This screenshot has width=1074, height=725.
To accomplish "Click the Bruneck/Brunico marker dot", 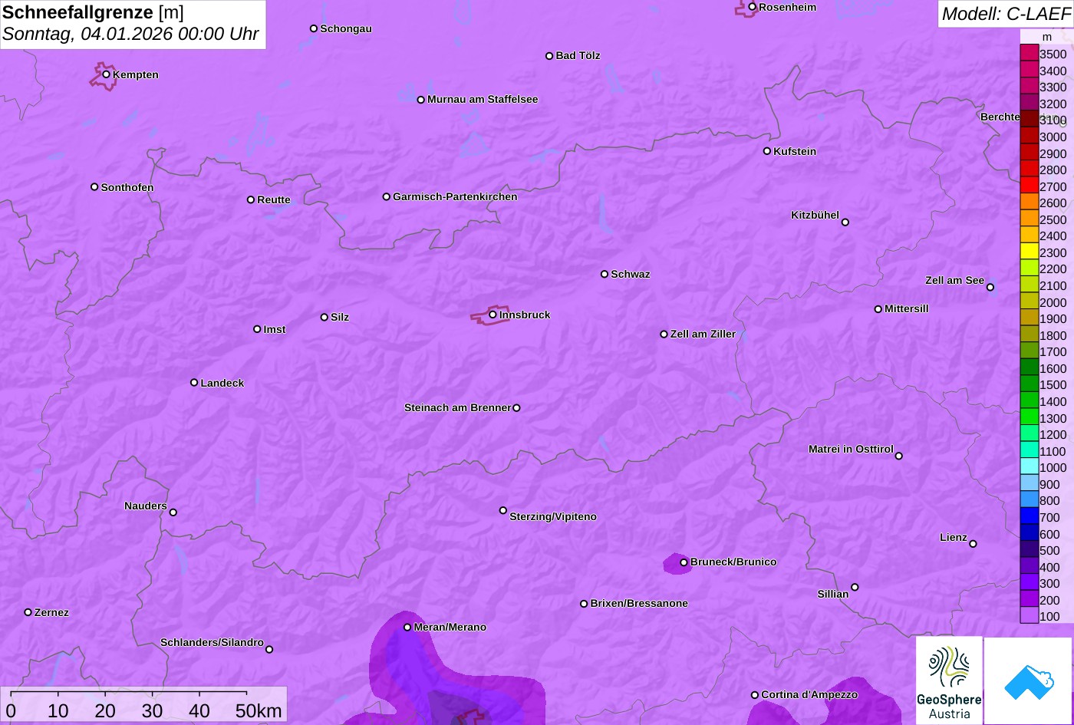I will point(684,562).
